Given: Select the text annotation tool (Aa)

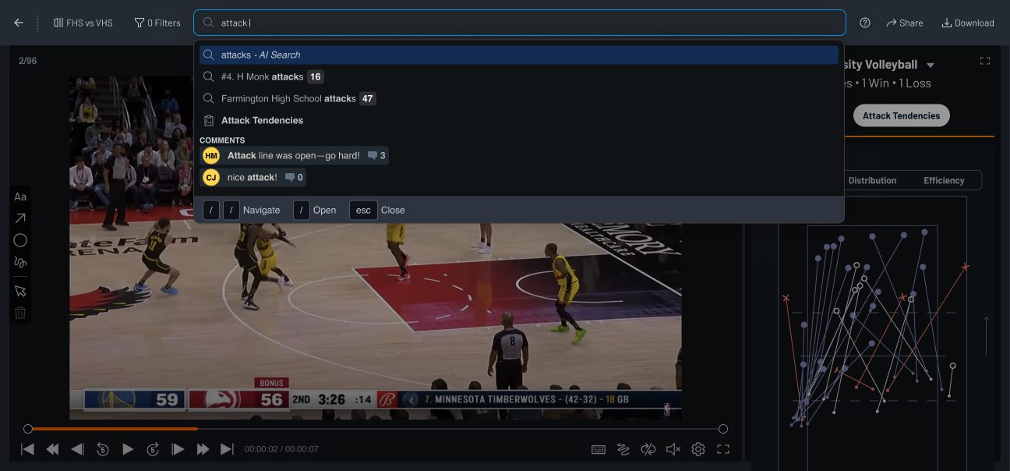Looking at the screenshot, I should pyautogui.click(x=20, y=197).
